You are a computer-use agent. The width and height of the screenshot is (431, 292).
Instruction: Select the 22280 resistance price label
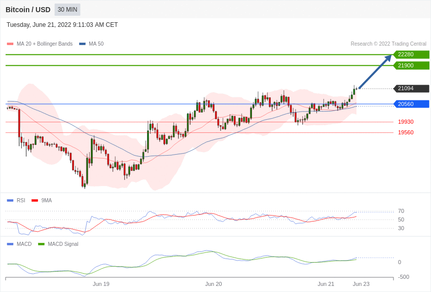(x=411, y=54)
